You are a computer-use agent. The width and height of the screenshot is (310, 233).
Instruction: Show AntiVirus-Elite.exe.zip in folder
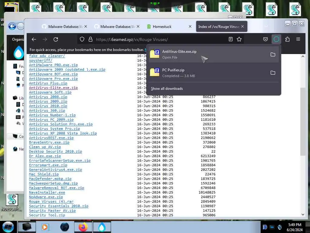[273, 55]
